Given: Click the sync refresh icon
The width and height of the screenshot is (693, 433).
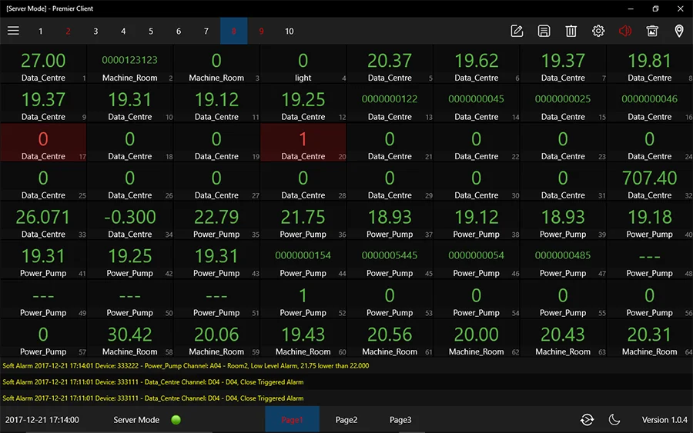Looking at the screenshot, I should click(x=588, y=419).
